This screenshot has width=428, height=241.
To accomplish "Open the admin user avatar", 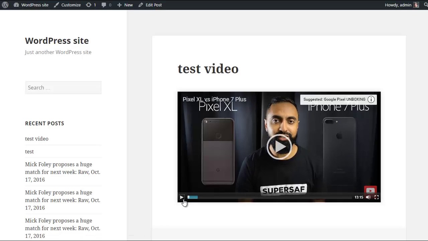I will point(416,5).
